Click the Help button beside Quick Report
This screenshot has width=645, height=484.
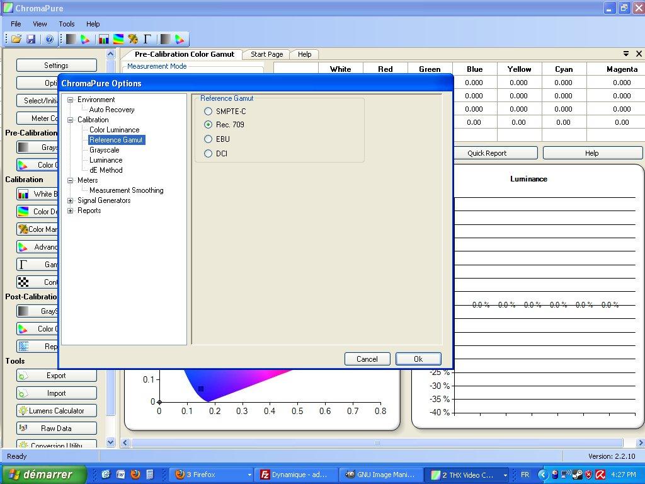pyautogui.click(x=592, y=153)
